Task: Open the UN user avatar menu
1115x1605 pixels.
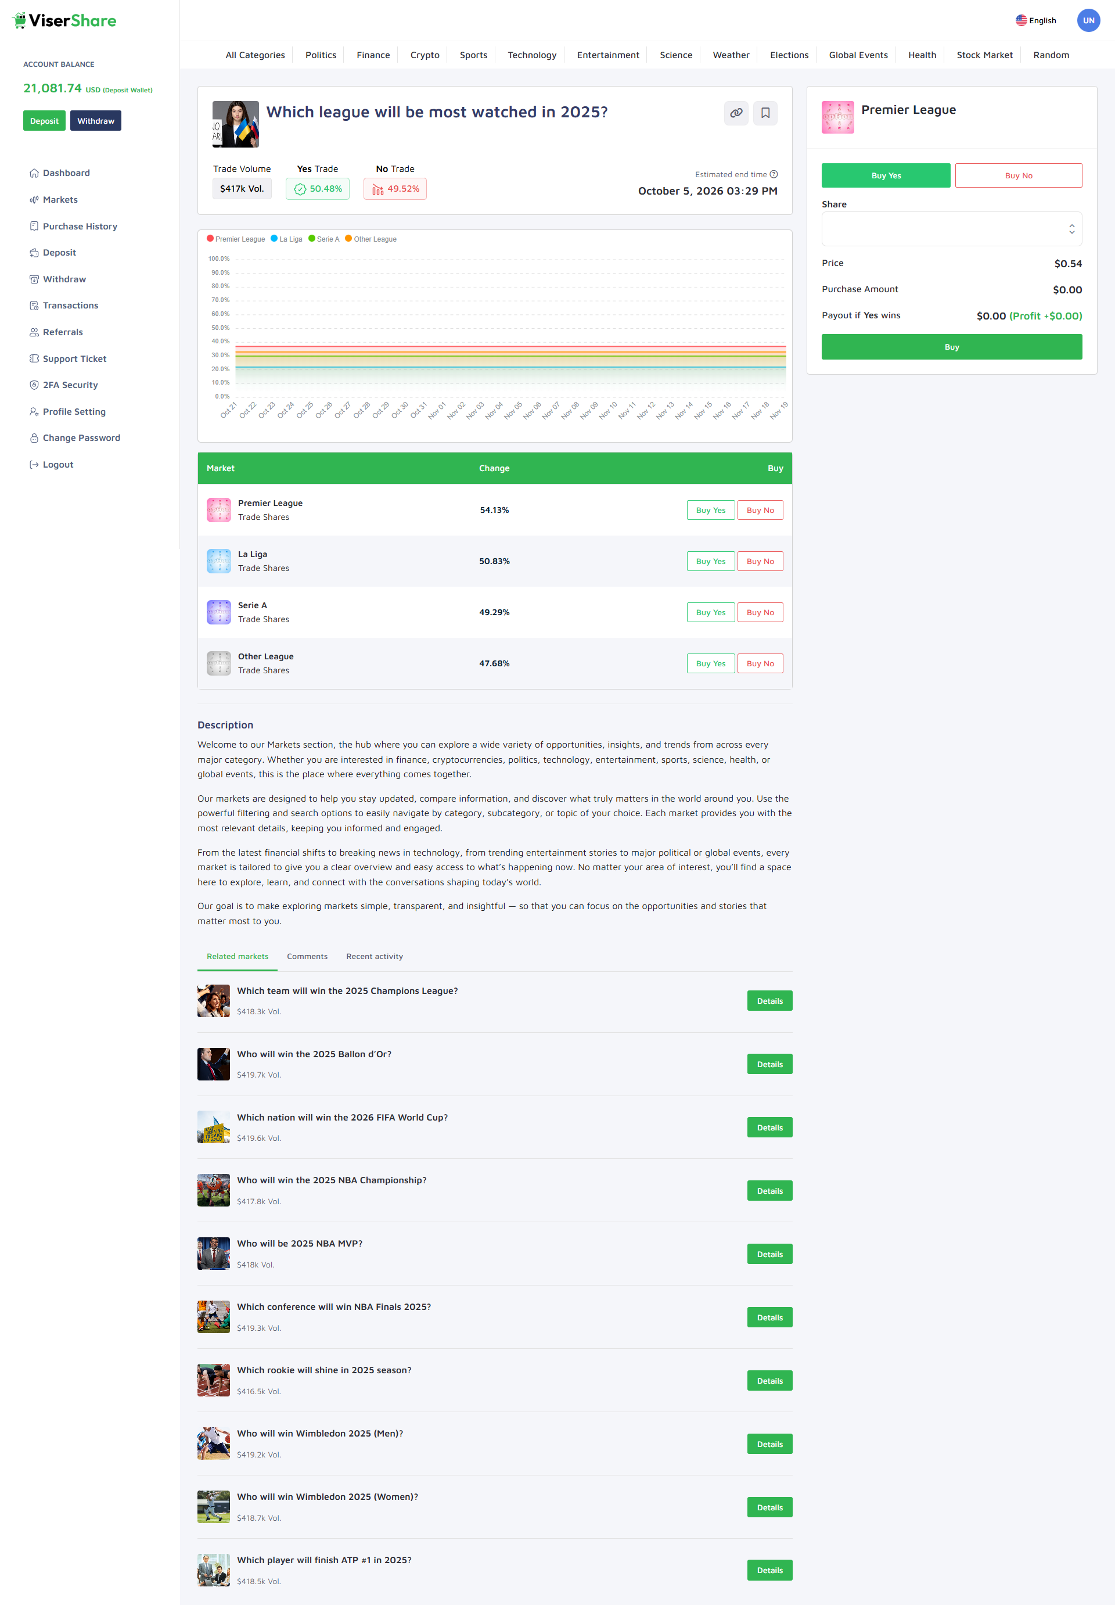Action: click(x=1088, y=20)
